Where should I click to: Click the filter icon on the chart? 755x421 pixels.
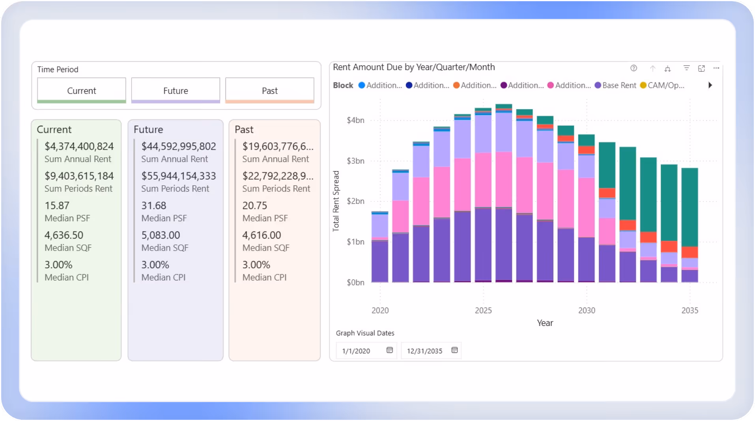coord(687,68)
